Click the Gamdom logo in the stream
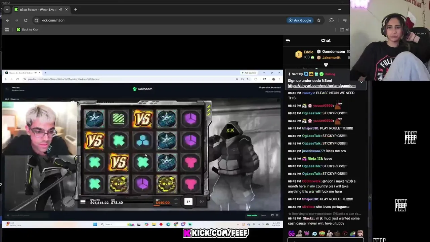430x242 pixels. (x=142, y=89)
